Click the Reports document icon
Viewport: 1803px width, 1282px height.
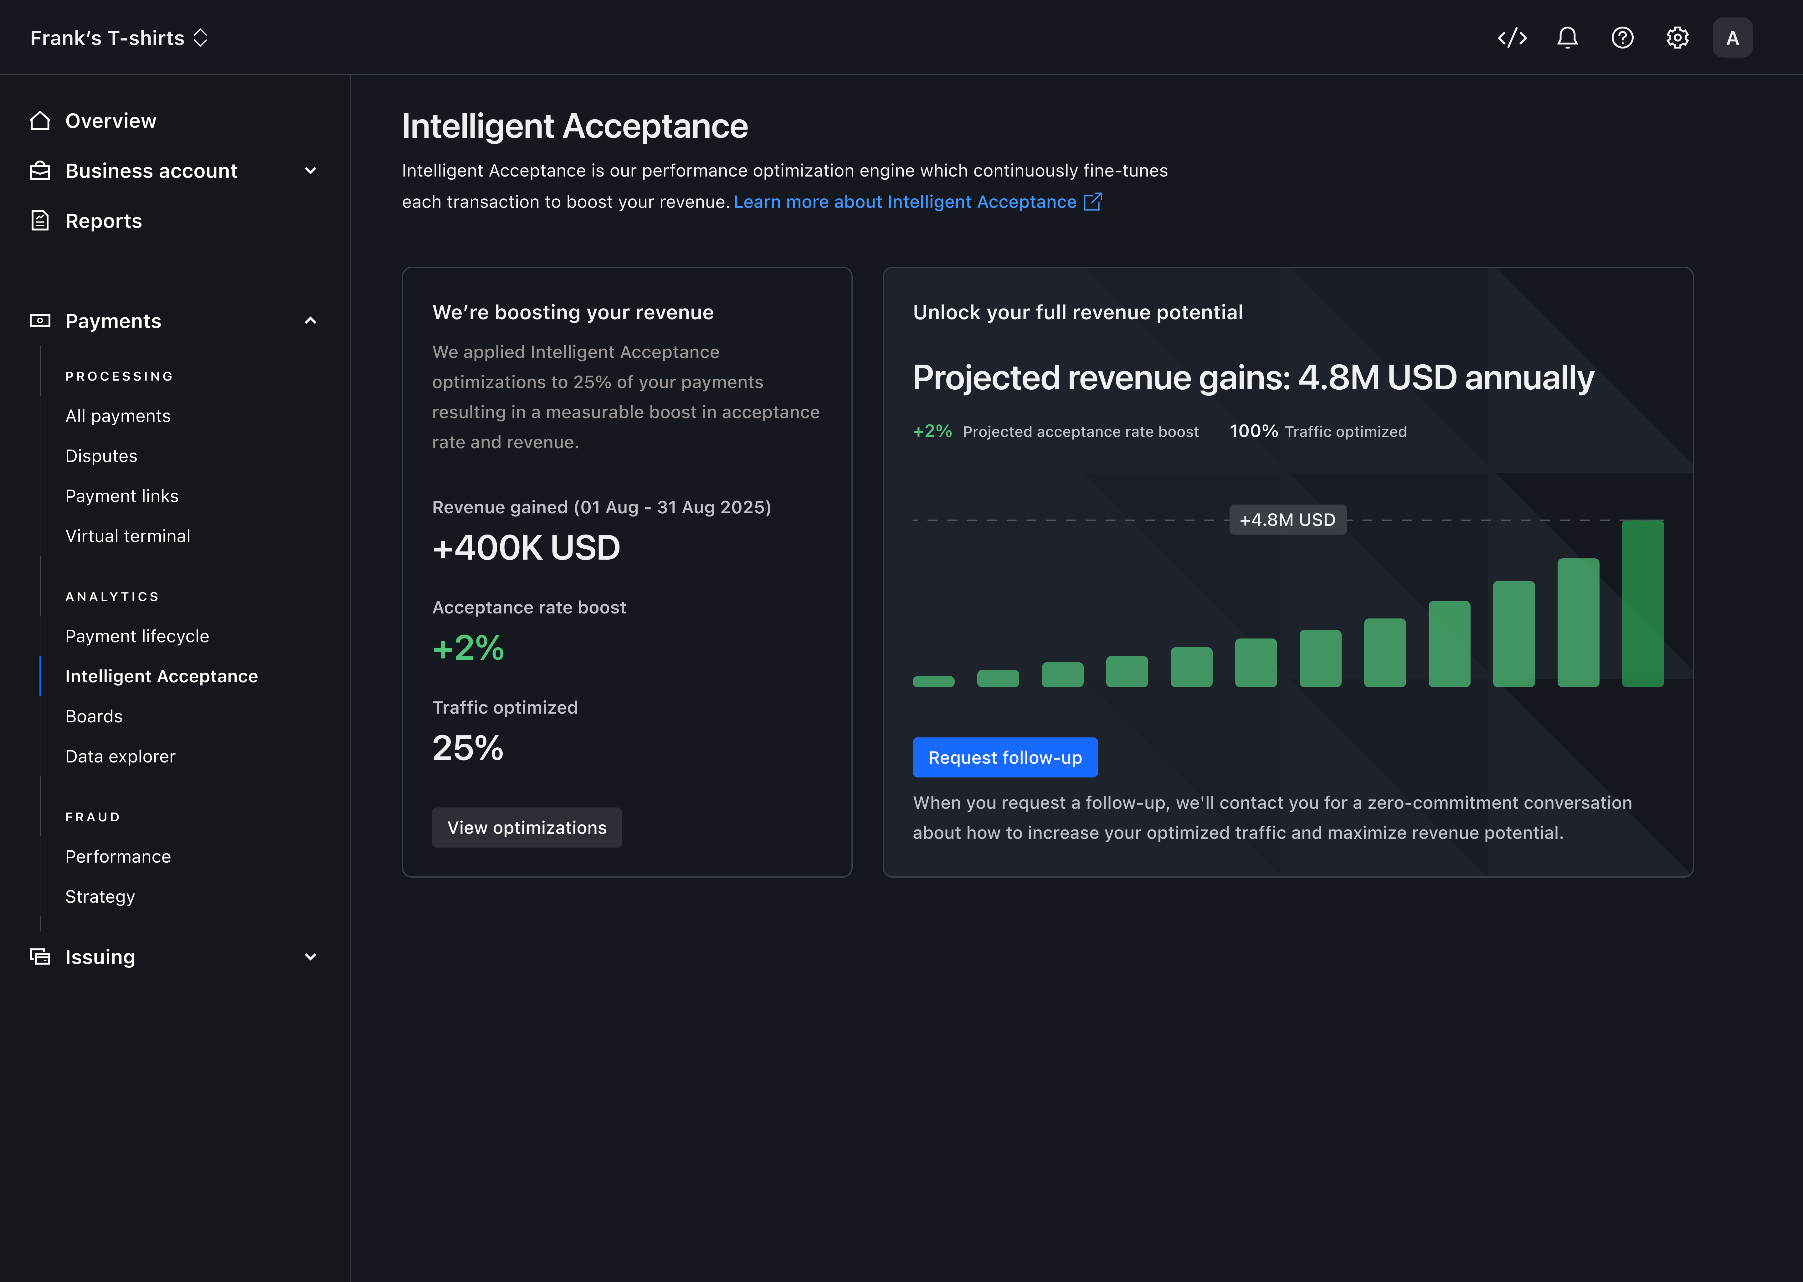click(x=40, y=221)
